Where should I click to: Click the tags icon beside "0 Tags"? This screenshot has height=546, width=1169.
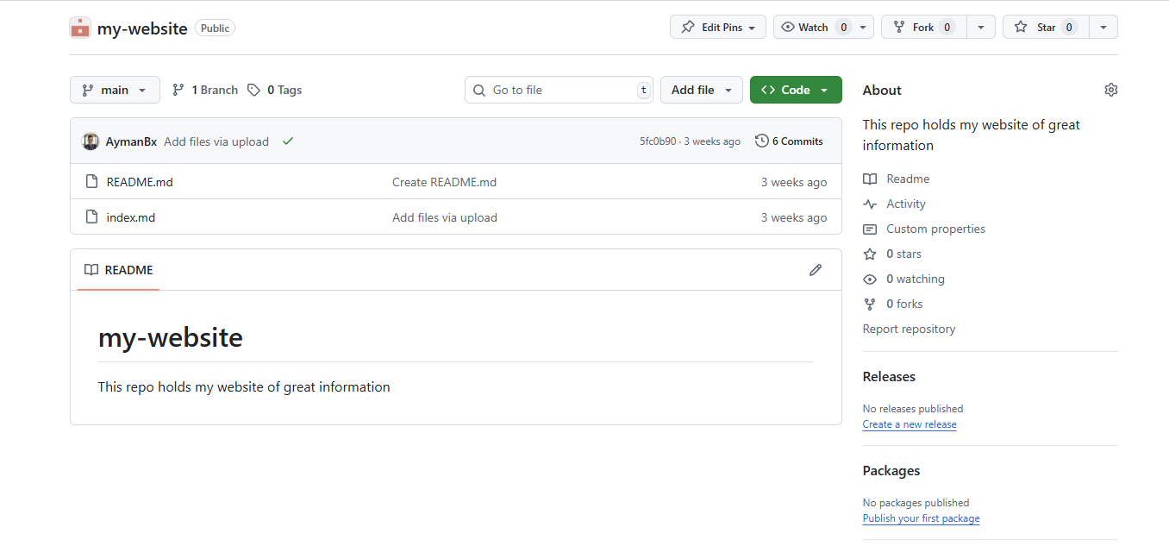[x=253, y=89]
